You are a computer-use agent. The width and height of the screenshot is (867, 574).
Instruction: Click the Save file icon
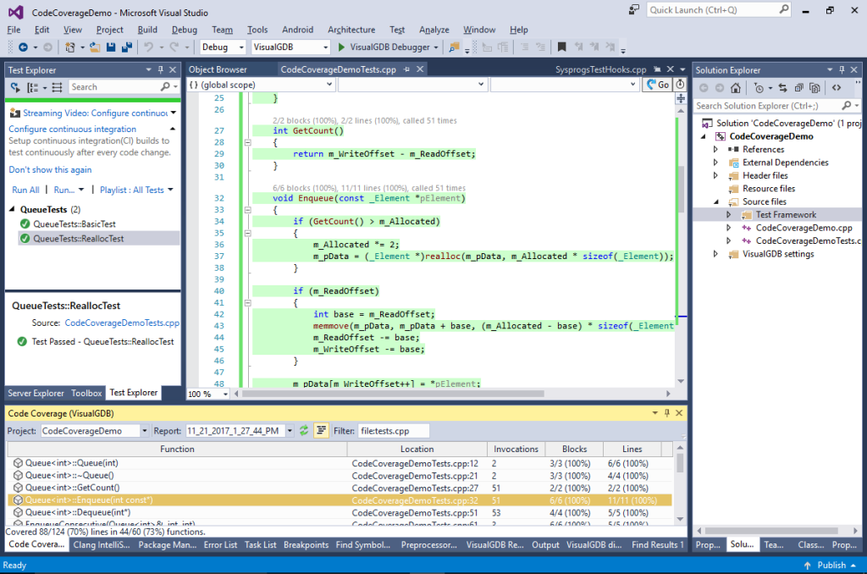click(111, 47)
